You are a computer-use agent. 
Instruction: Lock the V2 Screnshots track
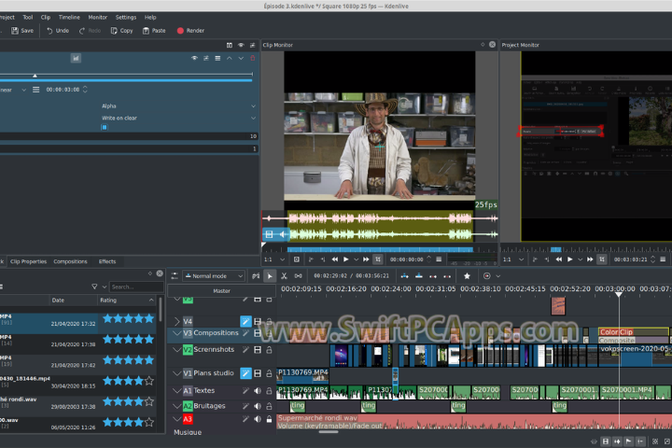pos(269,350)
